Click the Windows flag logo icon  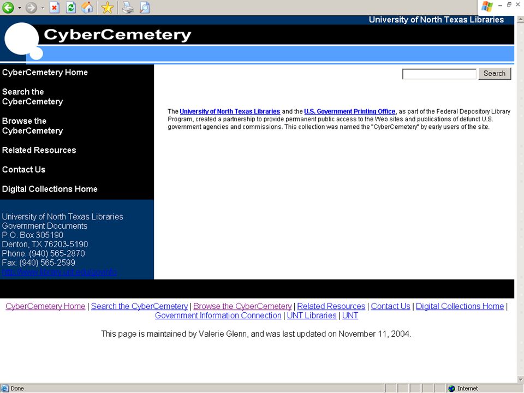(487, 7)
